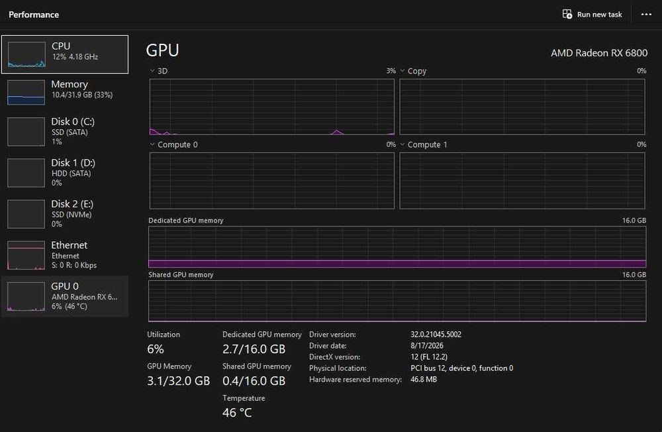Click the large GPU heading

[x=163, y=50]
